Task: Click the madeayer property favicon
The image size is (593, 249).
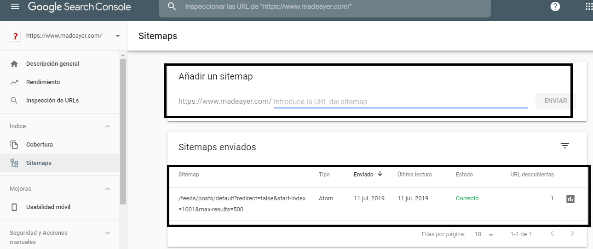Action: (x=15, y=36)
